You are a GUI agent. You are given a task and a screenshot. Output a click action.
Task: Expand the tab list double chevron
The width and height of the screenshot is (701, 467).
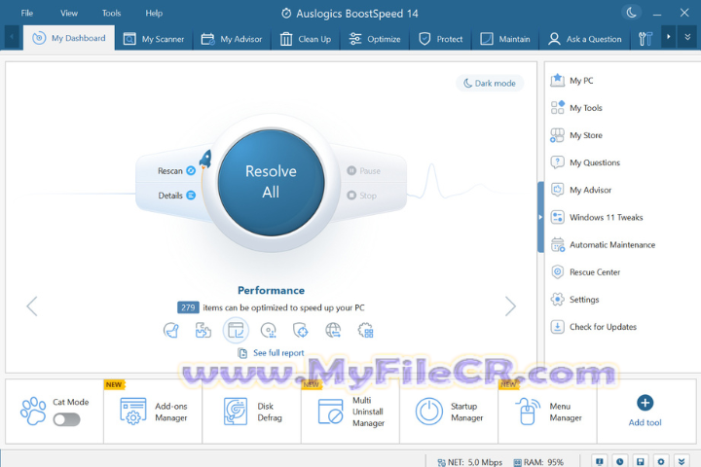[x=687, y=37]
